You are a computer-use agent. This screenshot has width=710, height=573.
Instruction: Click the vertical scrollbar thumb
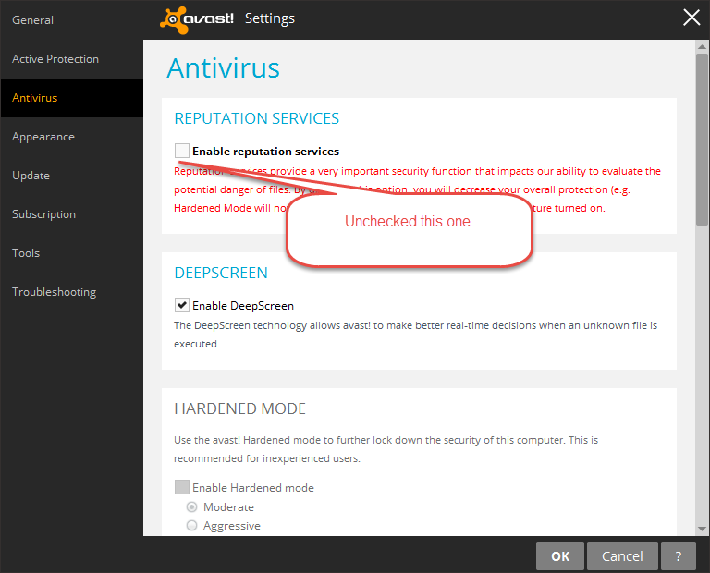pyautogui.click(x=702, y=139)
